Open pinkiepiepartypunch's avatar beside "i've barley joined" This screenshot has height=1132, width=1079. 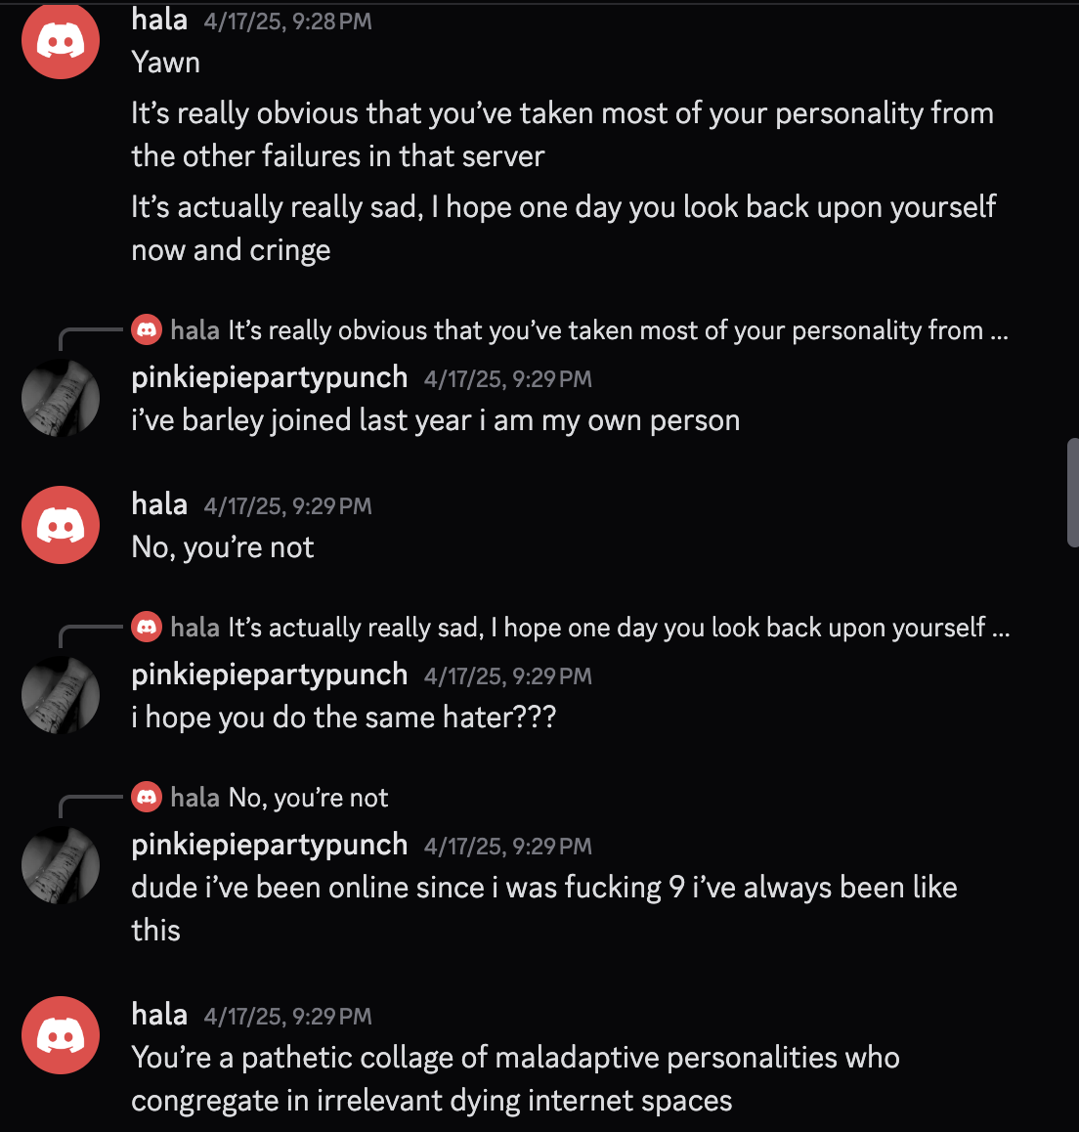(x=61, y=398)
